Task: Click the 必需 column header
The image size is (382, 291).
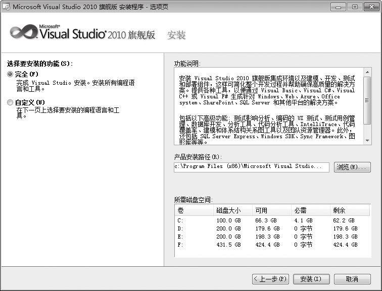Action: click(311, 210)
